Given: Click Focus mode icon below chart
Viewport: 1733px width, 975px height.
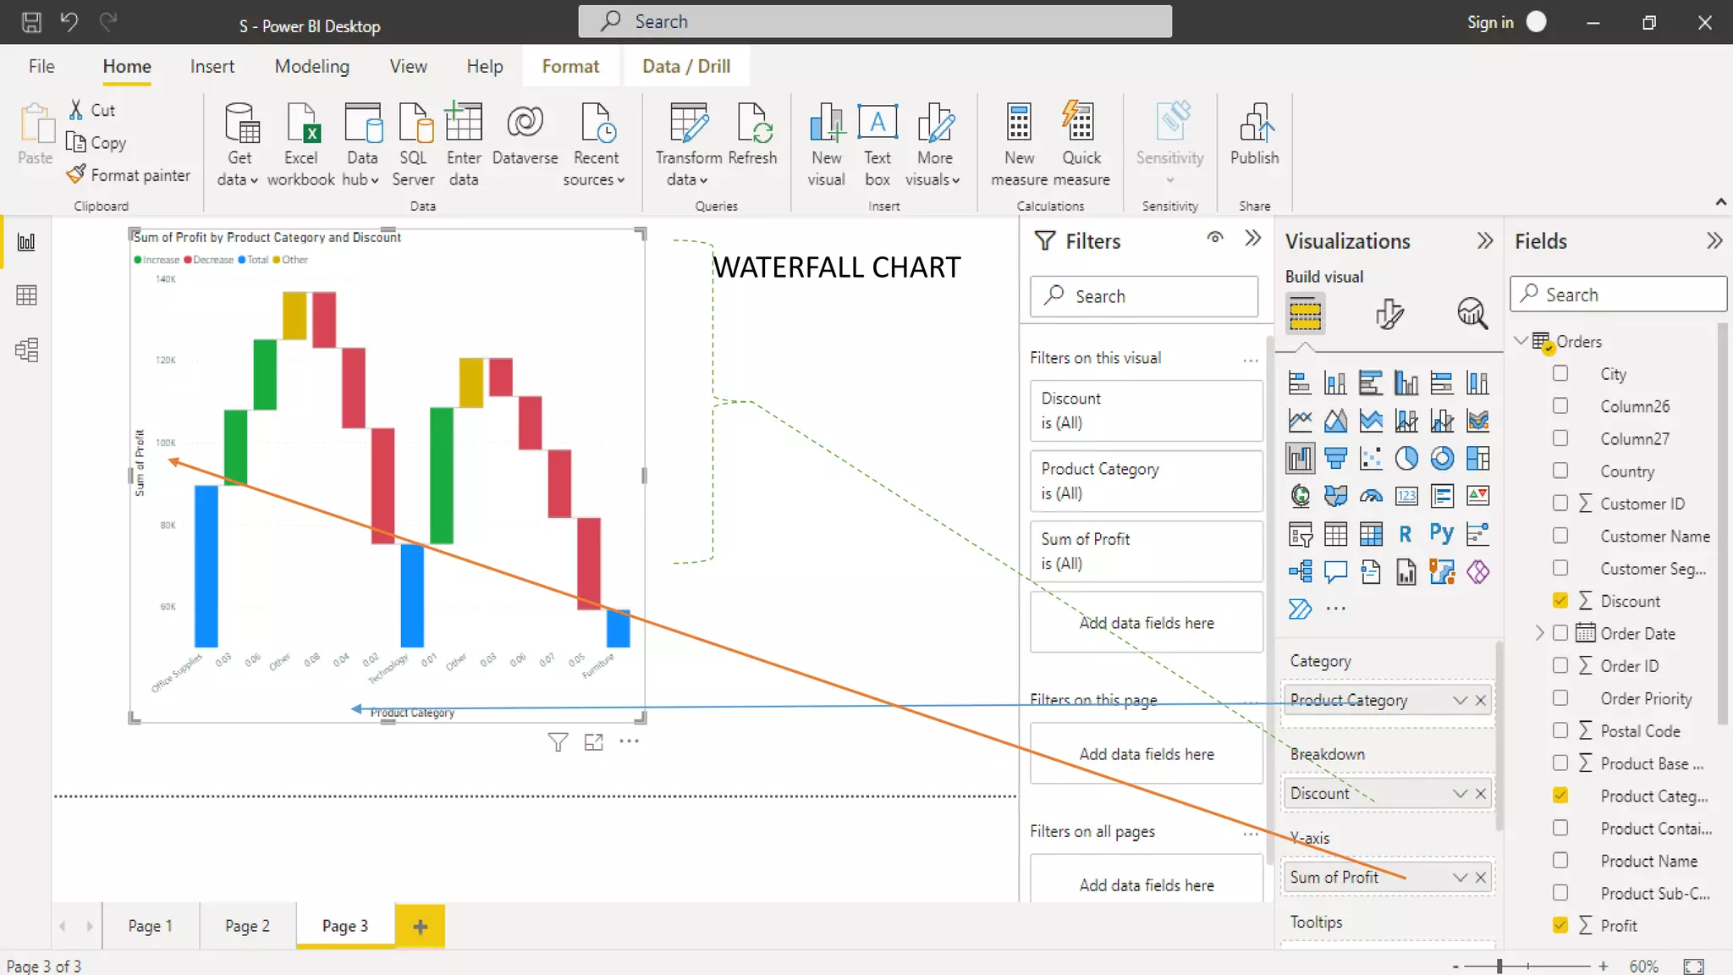Looking at the screenshot, I should click(593, 742).
